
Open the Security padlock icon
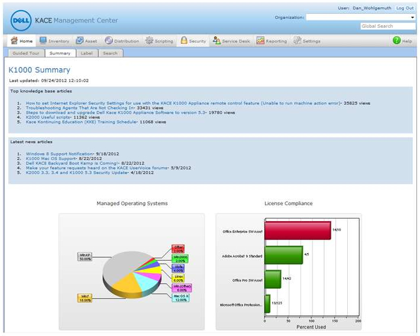[184, 40]
